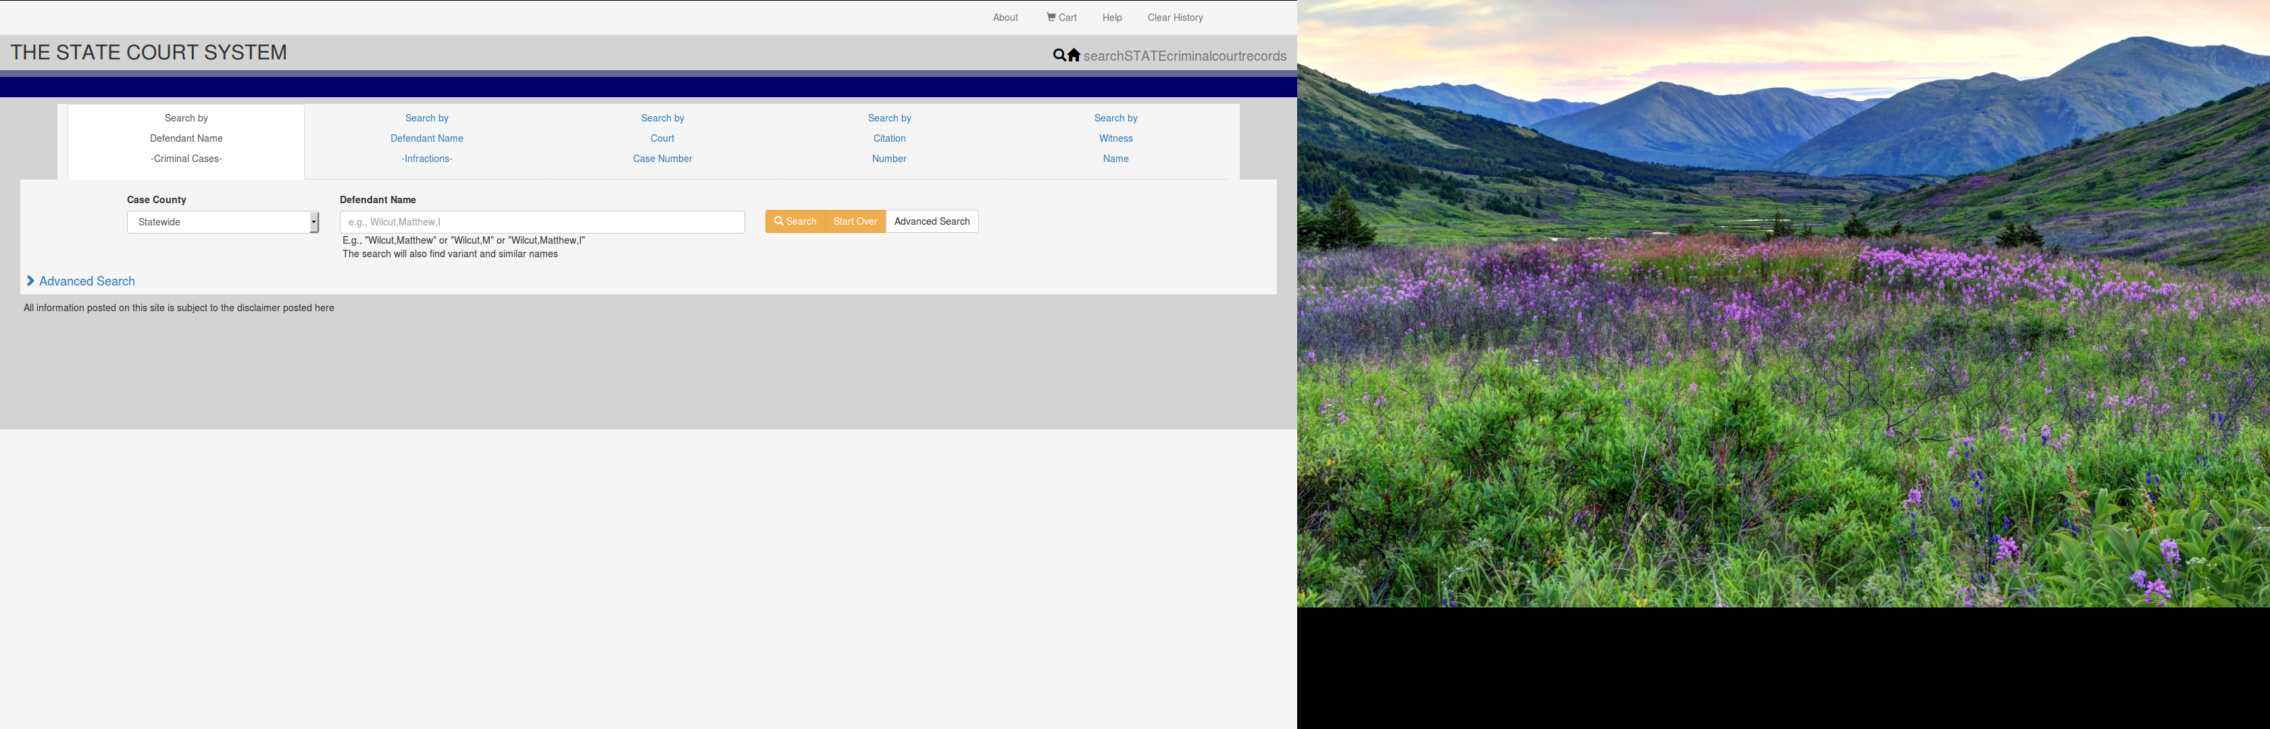The image size is (2270, 729).
Task: Expand the Advanced Search chevron
Action: point(31,281)
